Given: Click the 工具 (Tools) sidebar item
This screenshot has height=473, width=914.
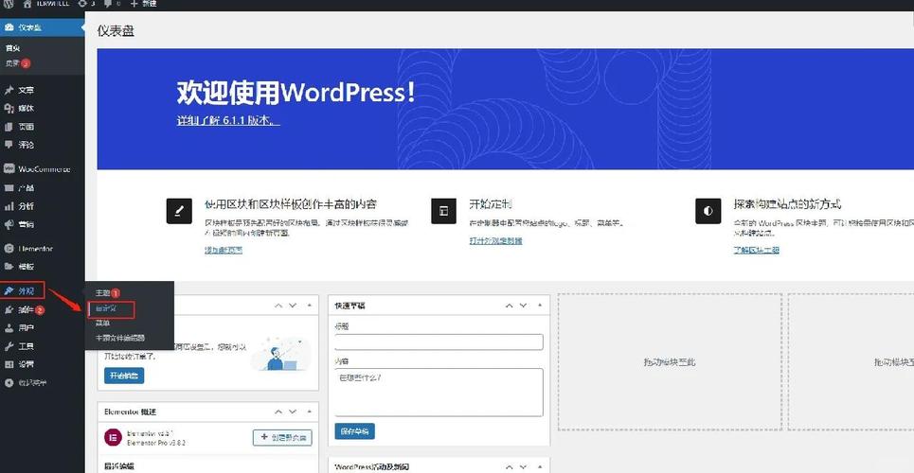Looking at the screenshot, I should [x=26, y=346].
